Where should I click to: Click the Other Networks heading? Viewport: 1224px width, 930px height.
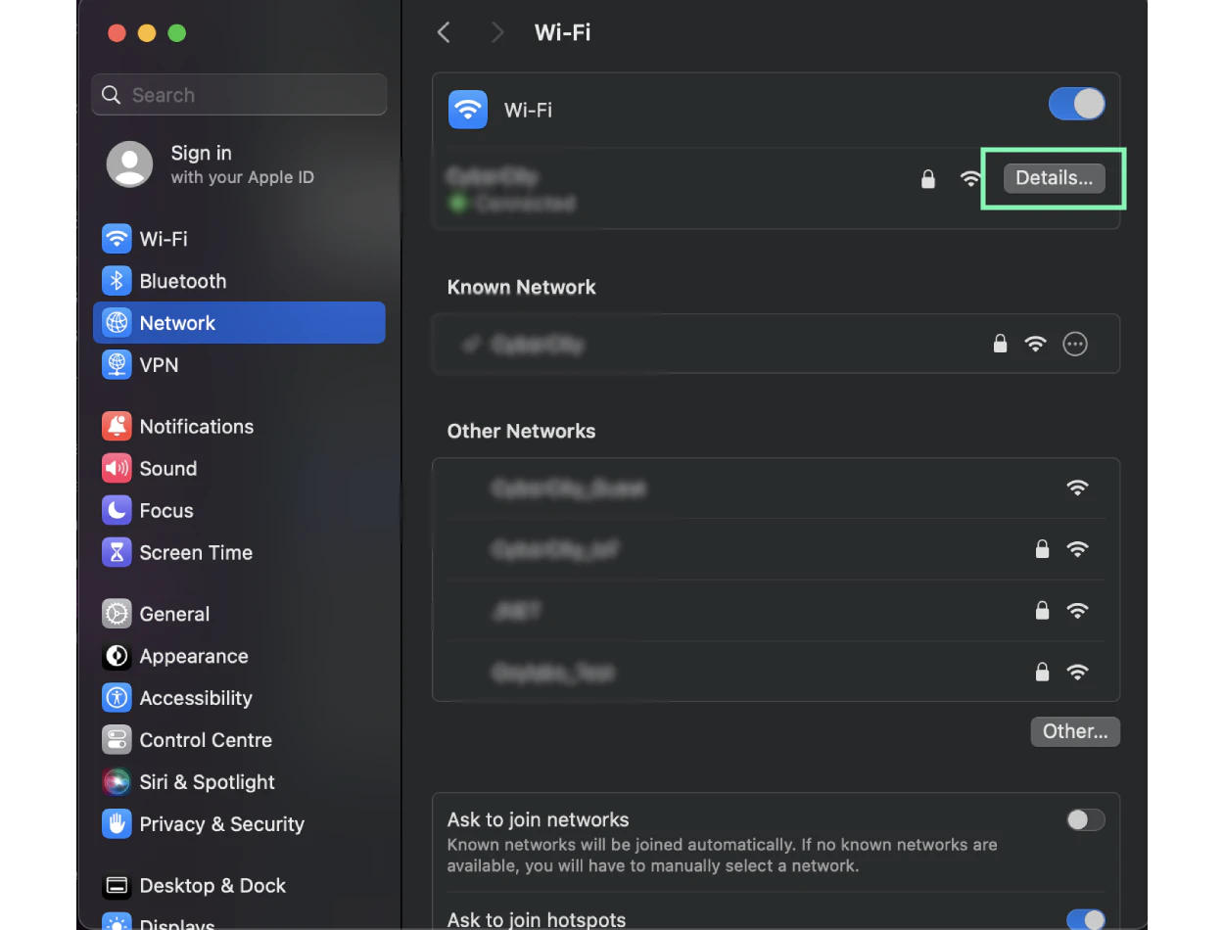coord(521,431)
